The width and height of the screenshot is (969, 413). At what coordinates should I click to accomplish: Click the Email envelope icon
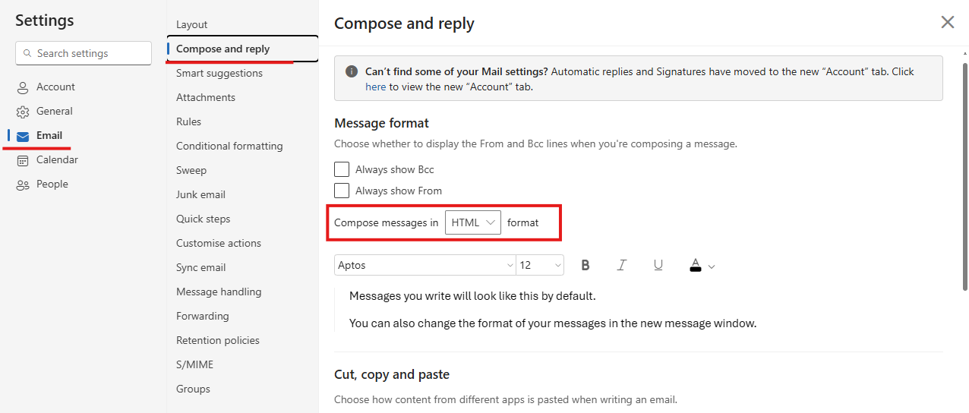(23, 136)
